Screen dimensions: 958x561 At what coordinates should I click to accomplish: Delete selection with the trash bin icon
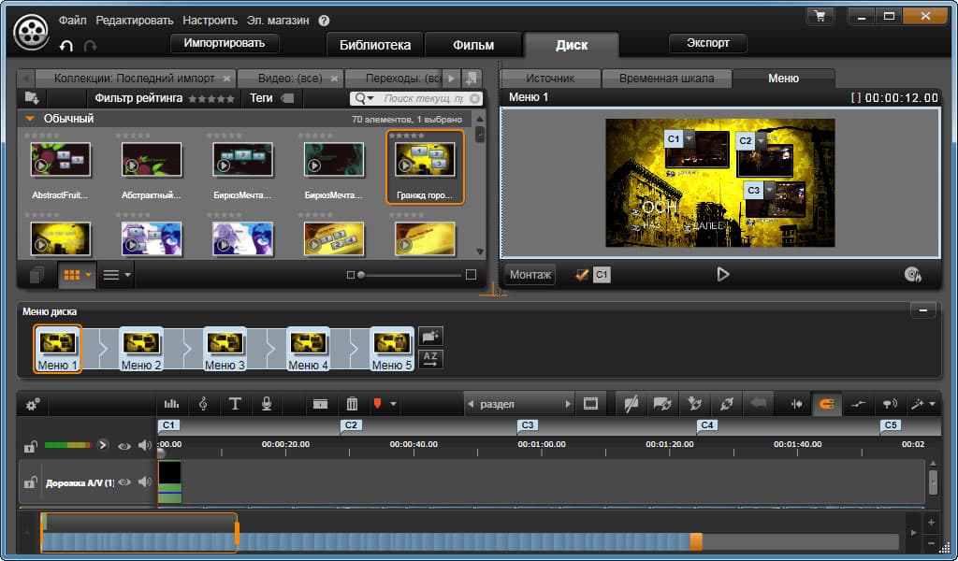point(352,404)
